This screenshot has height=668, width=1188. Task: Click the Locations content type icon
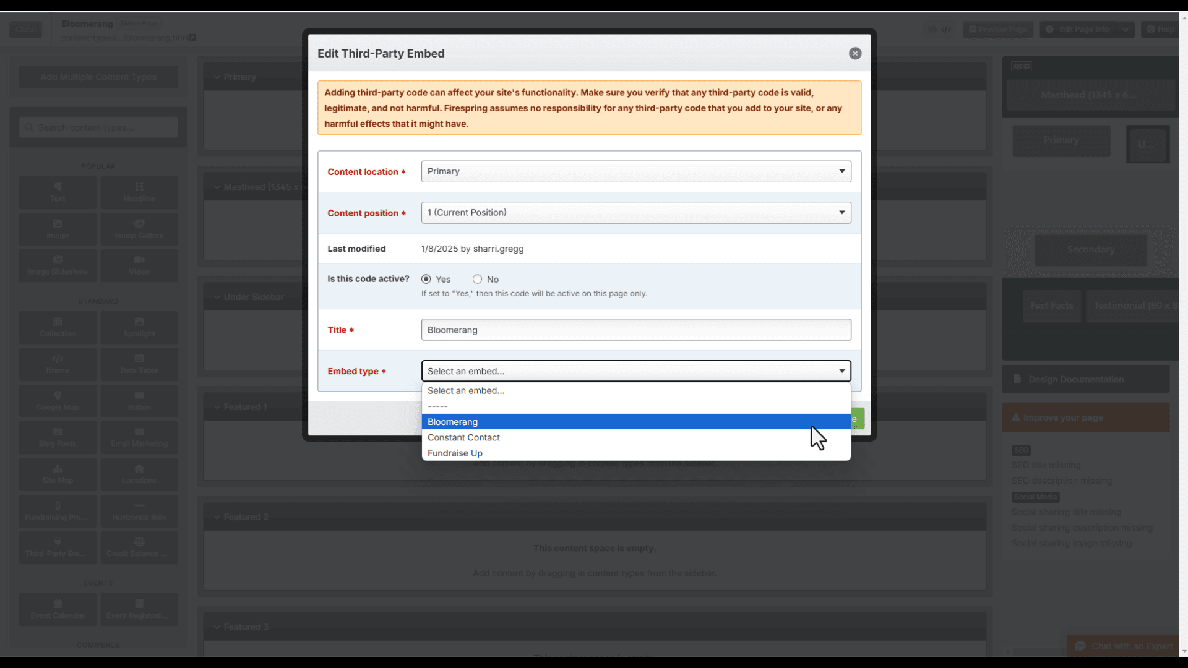pyautogui.click(x=139, y=474)
